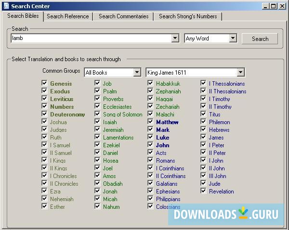Screen dimensions: 289x230
Task: Uncheck the Song of Solomon checkbox
Action: (97, 114)
